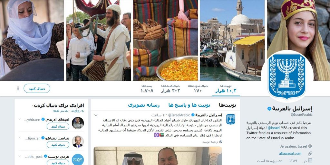
Task: Click the blue verified badge beside profile name
Action: pos(269,108)
